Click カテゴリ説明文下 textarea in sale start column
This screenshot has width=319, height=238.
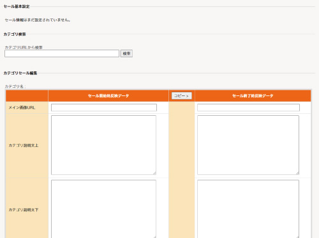(103, 209)
